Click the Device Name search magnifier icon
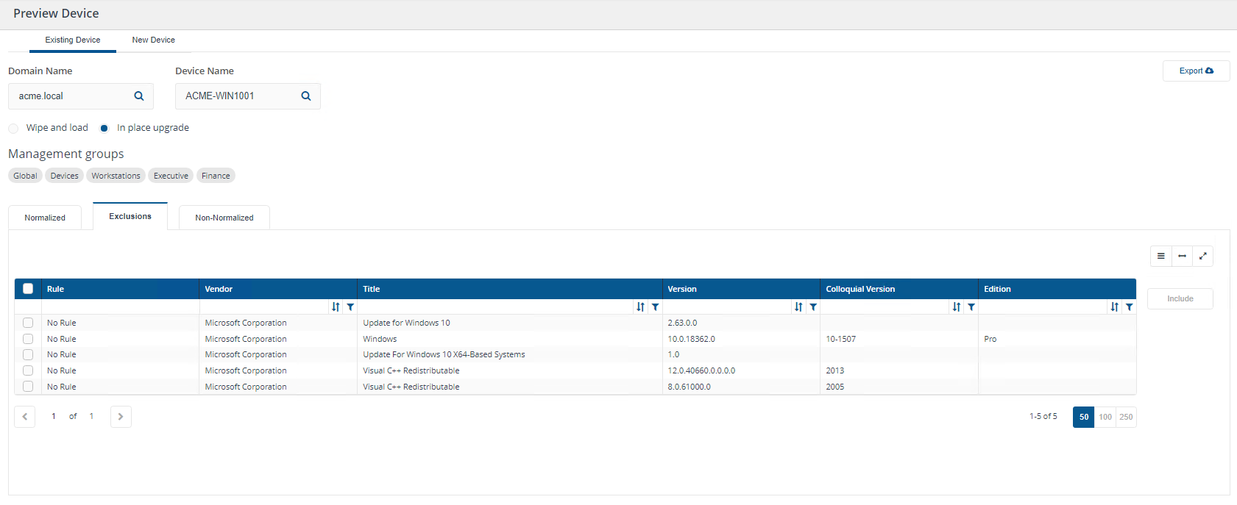 pyautogui.click(x=306, y=96)
